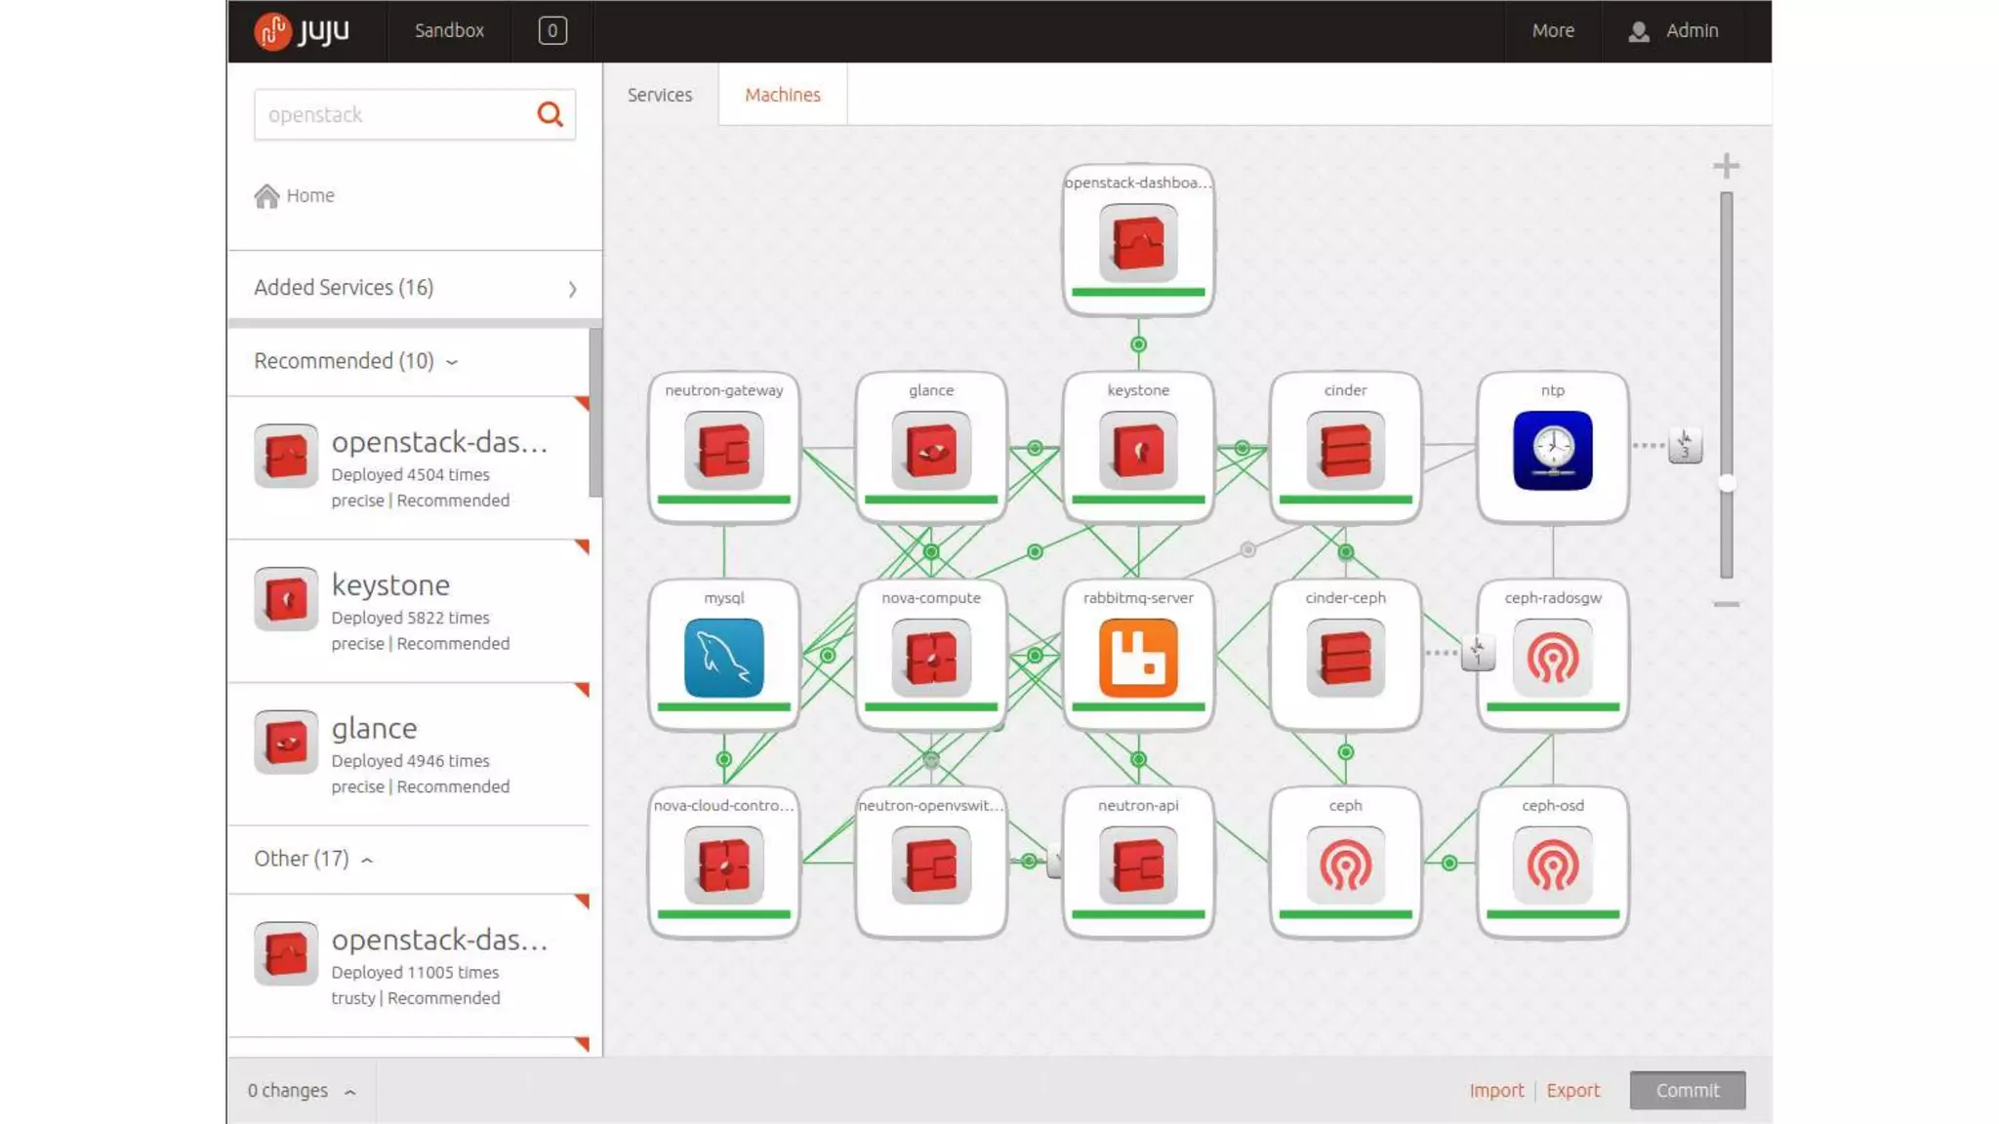This screenshot has height=1124, width=1999.
Task: Switch to the Machines tab
Action: (x=782, y=95)
